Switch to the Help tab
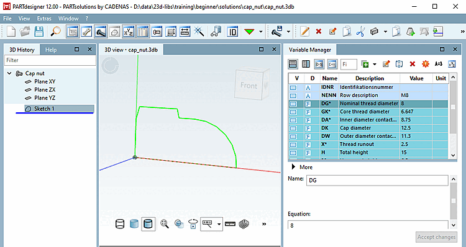This screenshot has width=466, height=247. click(51, 50)
